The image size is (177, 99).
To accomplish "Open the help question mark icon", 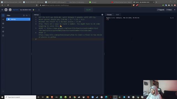I will click(3, 92).
